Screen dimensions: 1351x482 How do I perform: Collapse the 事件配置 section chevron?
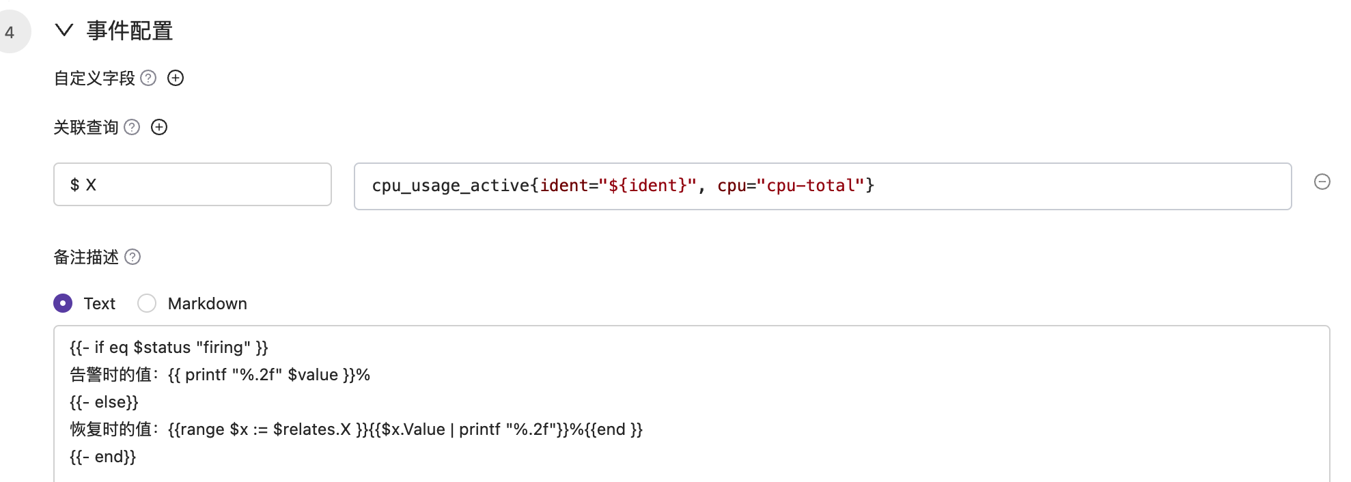64,30
